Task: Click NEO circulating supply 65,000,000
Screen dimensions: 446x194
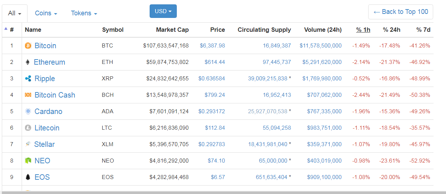Action: tap(273, 161)
